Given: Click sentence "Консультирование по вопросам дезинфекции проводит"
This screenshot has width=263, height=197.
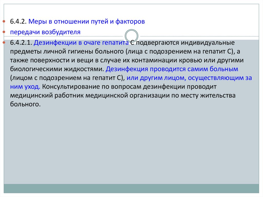Looking at the screenshot, I should pos(129,87).
